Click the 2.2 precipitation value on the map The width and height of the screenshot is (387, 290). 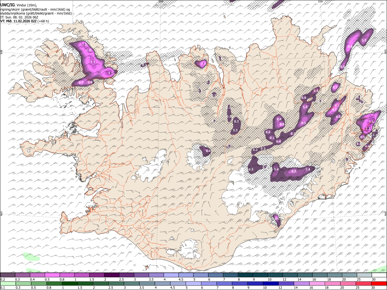pyautogui.click(x=368, y=128)
